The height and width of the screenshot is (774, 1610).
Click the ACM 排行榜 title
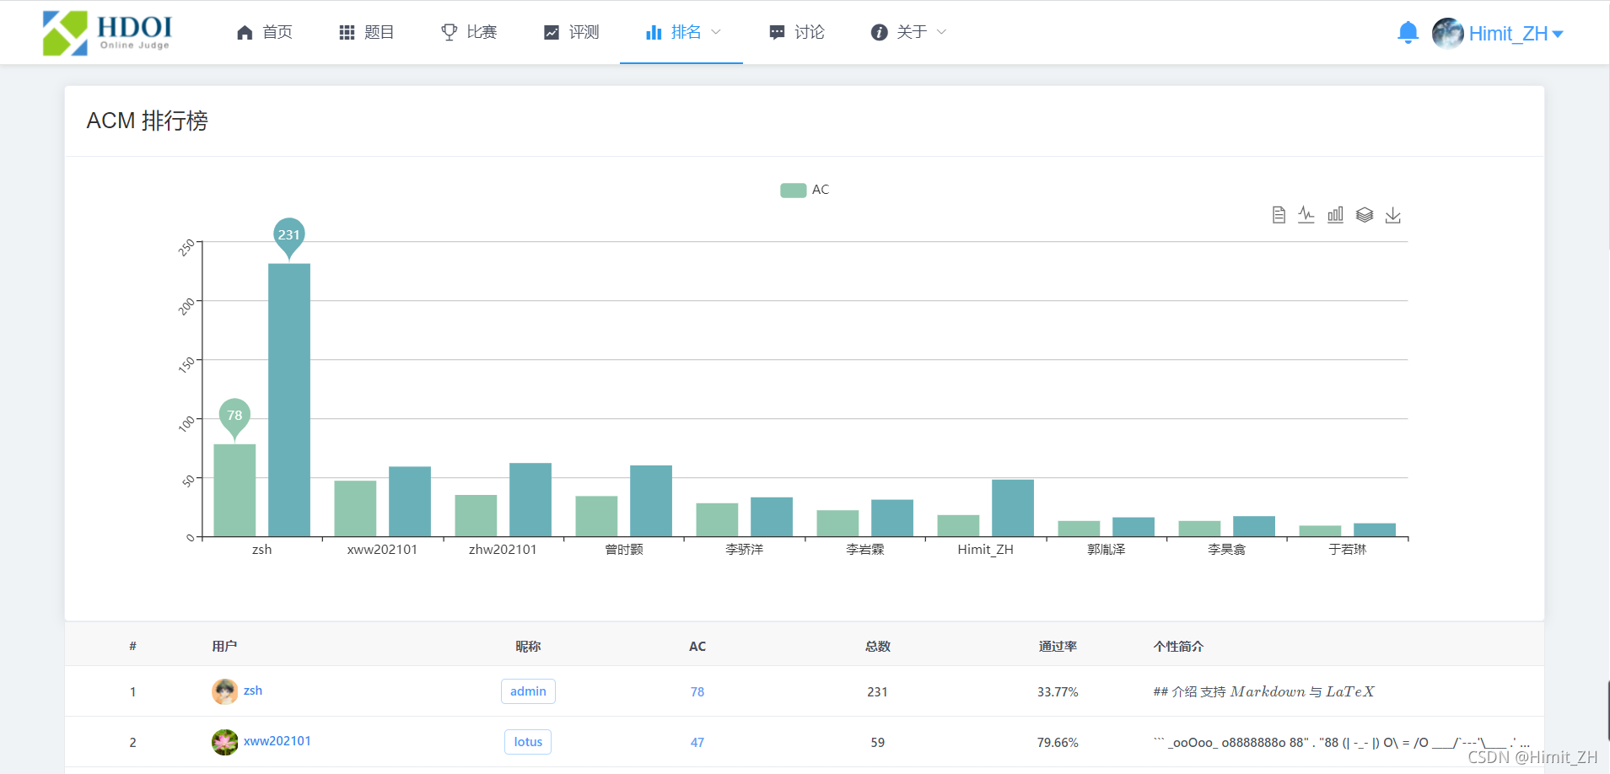click(x=148, y=121)
